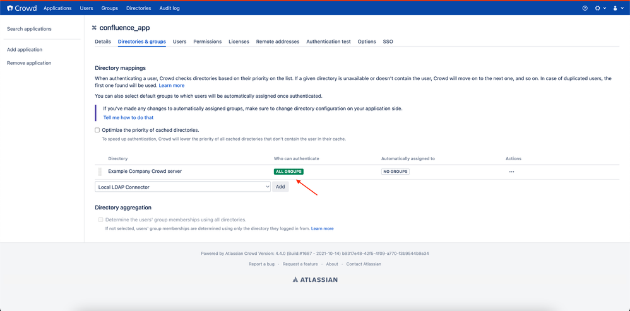Click the Atlassian logo in footer
This screenshot has width=630, height=311.
coord(315,279)
